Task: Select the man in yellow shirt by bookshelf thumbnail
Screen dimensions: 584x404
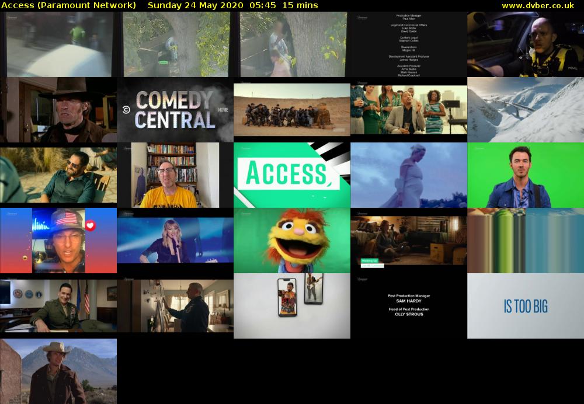Action: (175, 175)
